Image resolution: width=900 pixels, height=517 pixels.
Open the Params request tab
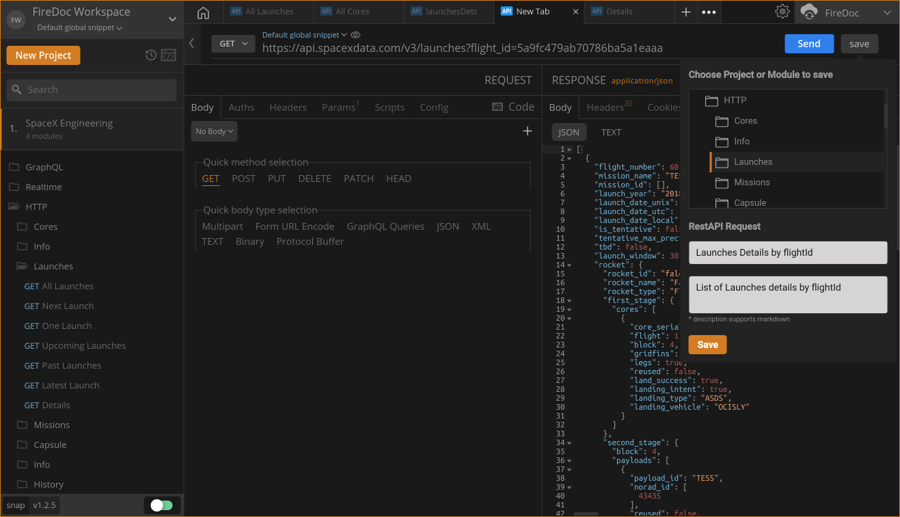[340, 107]
